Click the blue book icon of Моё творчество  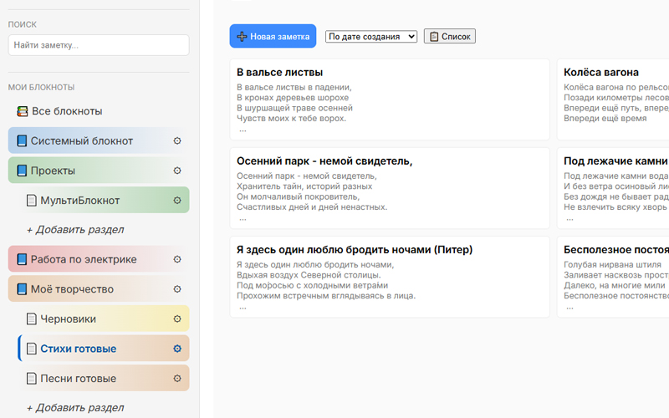coord(22,289)
